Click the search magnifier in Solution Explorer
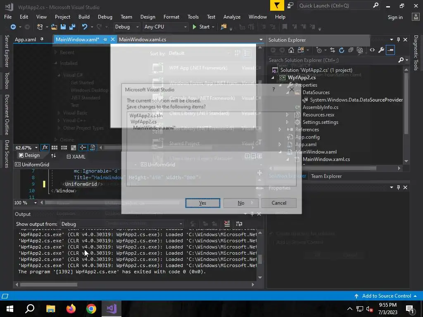 point(401,60)
